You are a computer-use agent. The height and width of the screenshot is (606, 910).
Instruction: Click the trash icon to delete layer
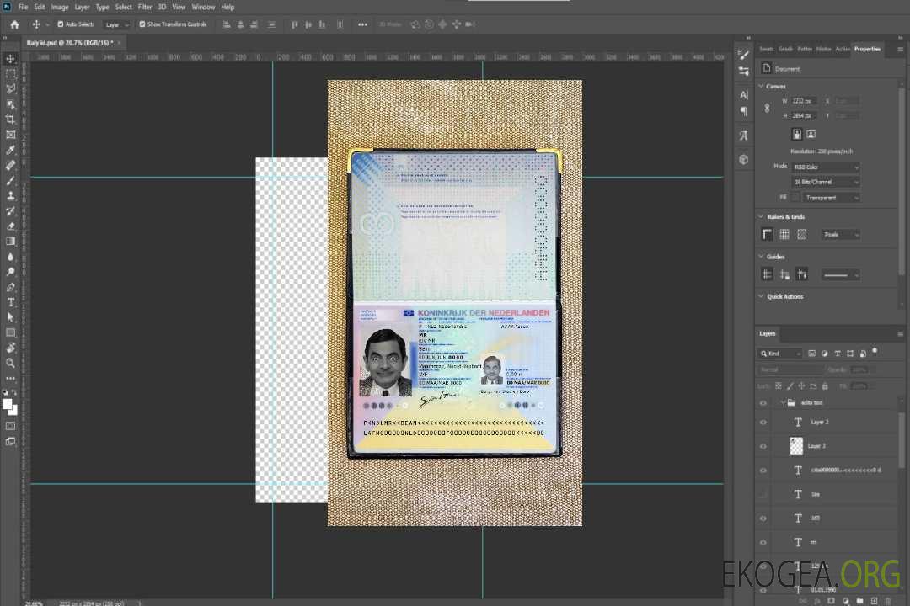point(888,601)
